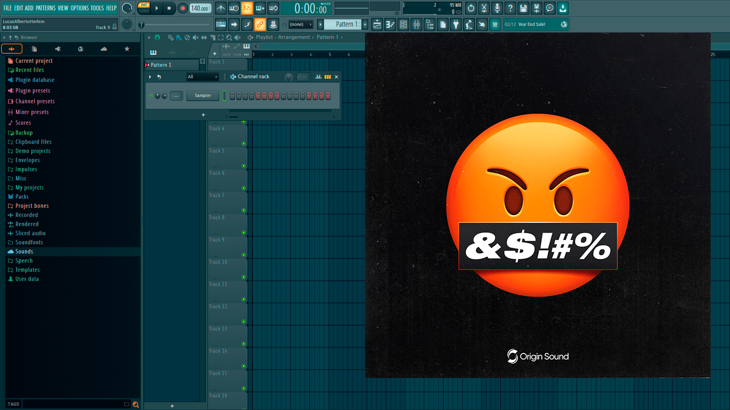Open the help question mark icon
The image size is (730, 410).
coord(510,8)
